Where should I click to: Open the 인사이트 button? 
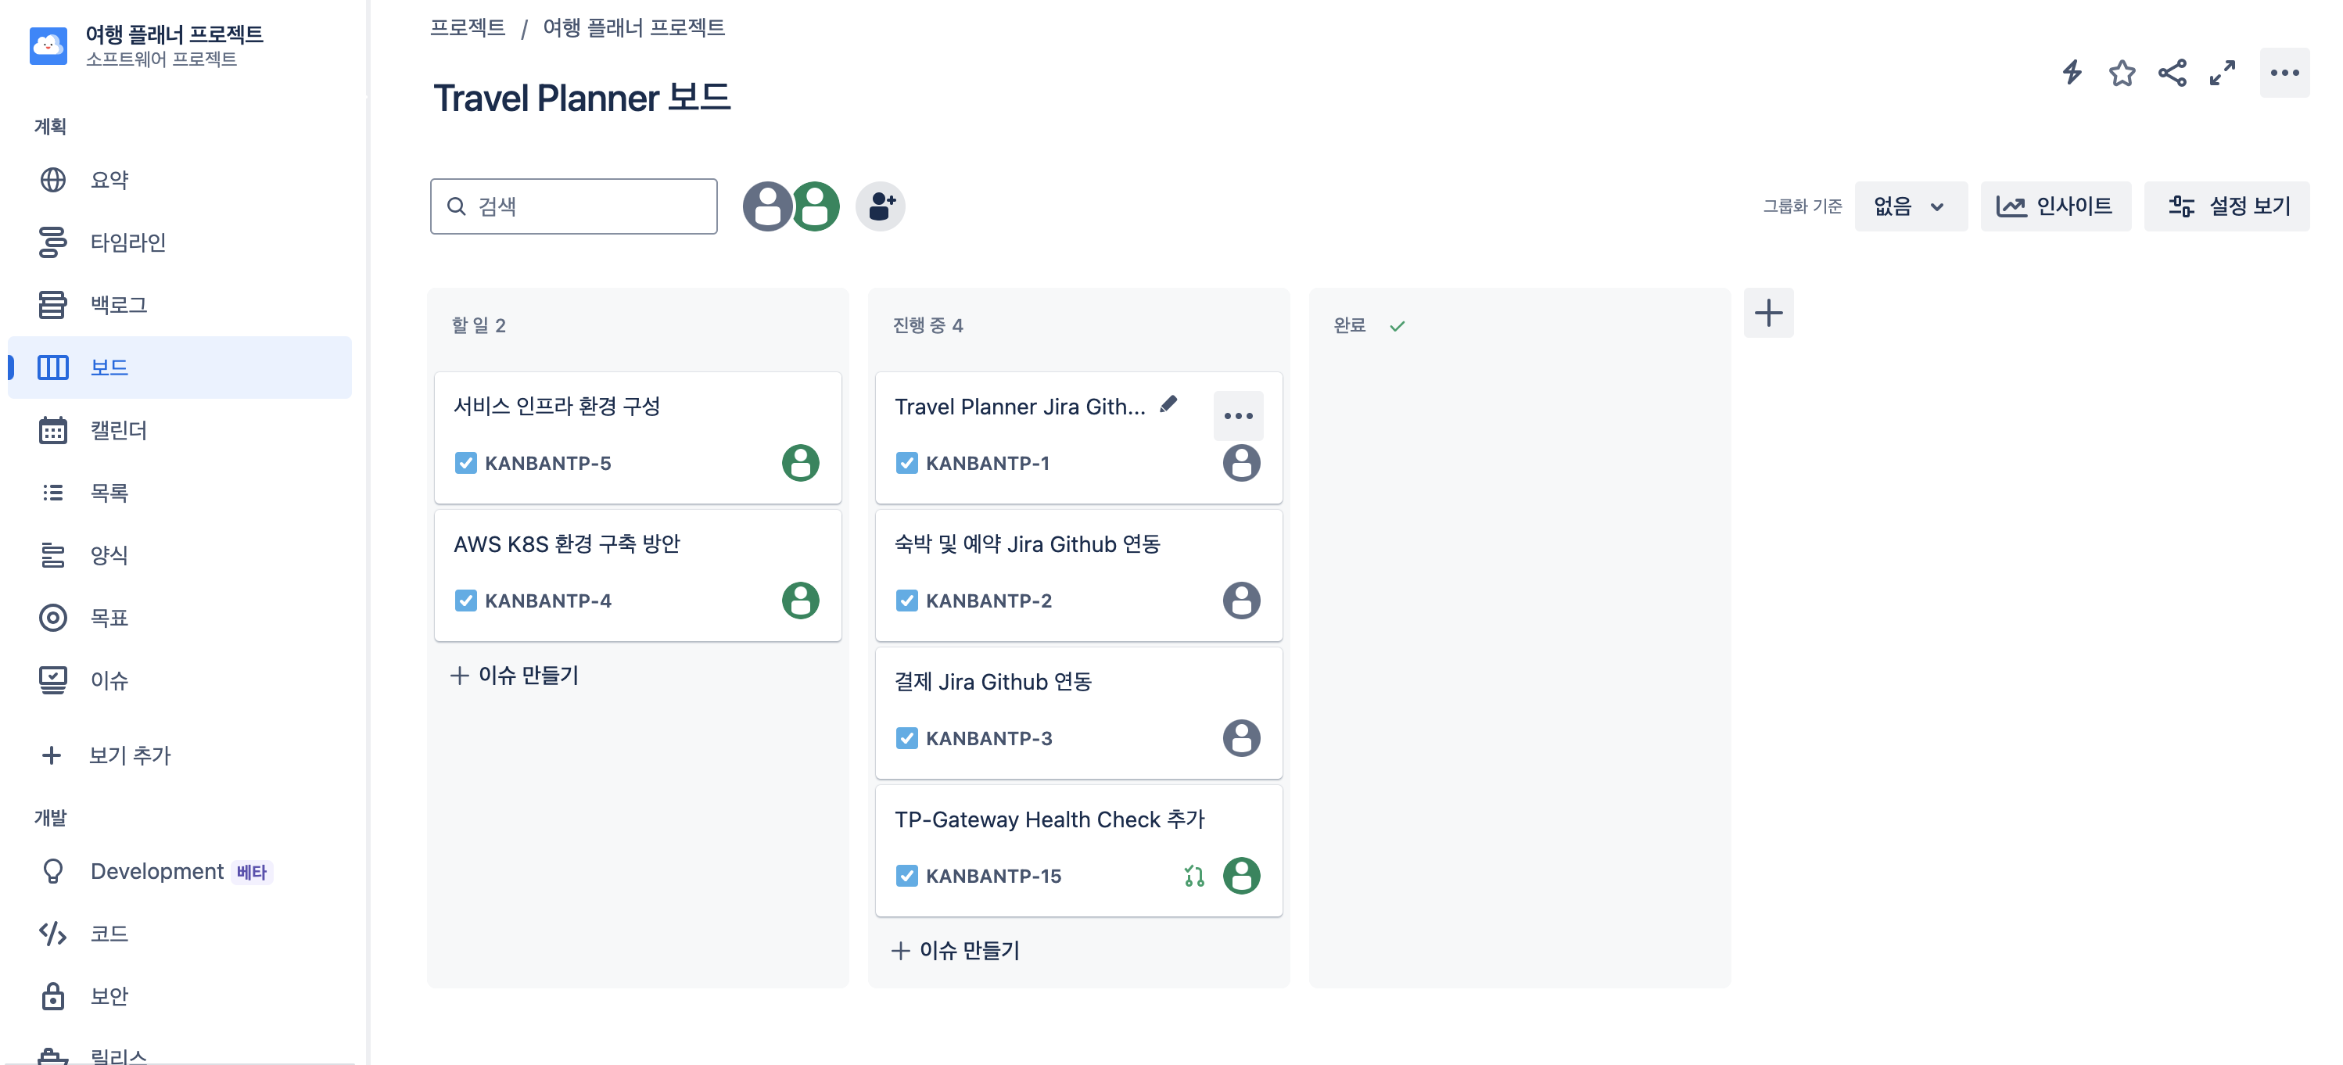coord(2054,206)
